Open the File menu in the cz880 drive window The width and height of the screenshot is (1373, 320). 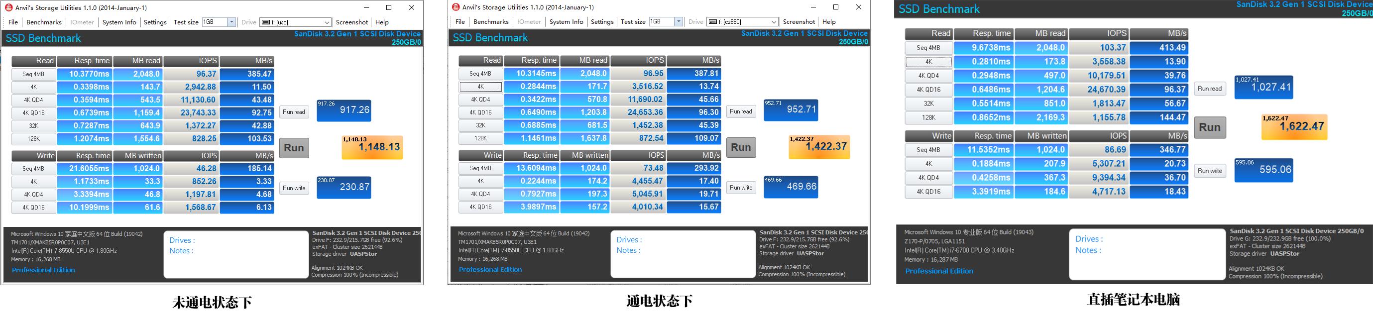460,22
